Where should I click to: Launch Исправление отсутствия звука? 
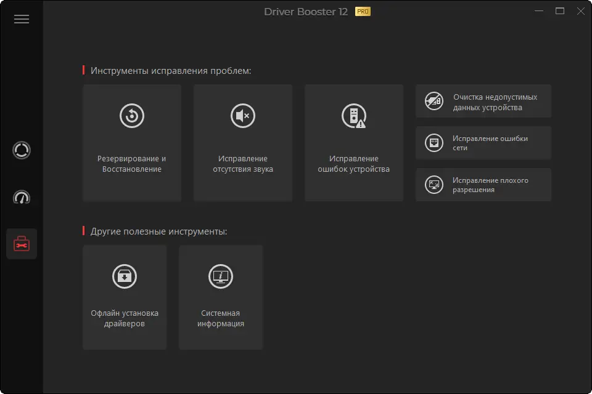pos(242,142)
